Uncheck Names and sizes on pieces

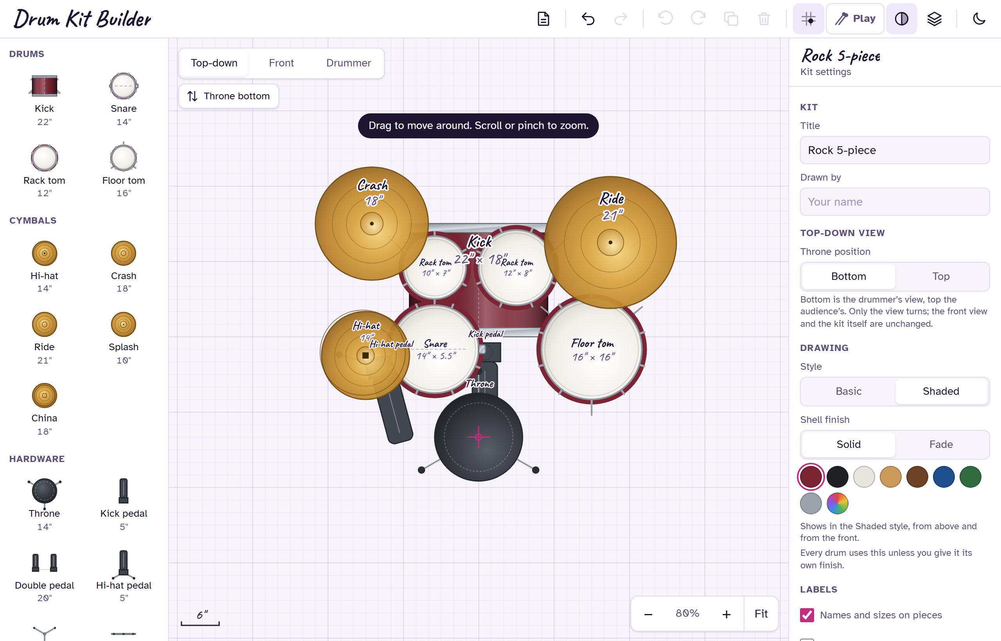807,615
